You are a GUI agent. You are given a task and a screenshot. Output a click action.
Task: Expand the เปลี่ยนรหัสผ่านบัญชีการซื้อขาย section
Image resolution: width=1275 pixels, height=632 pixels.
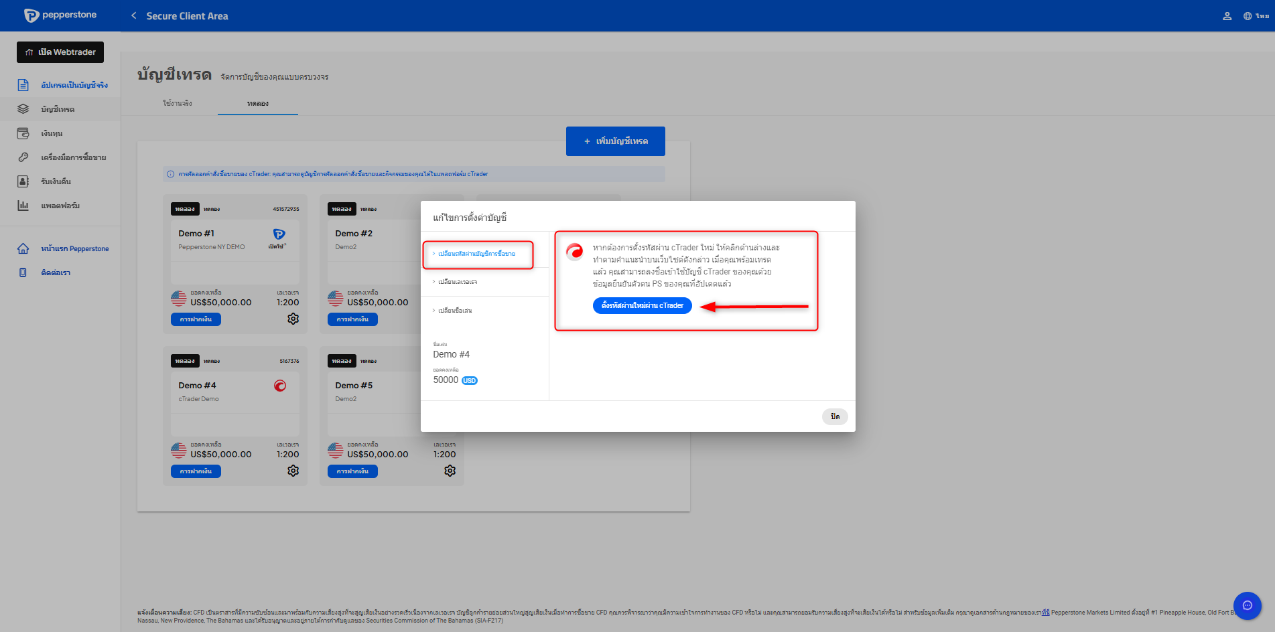[x=476, y=254]
